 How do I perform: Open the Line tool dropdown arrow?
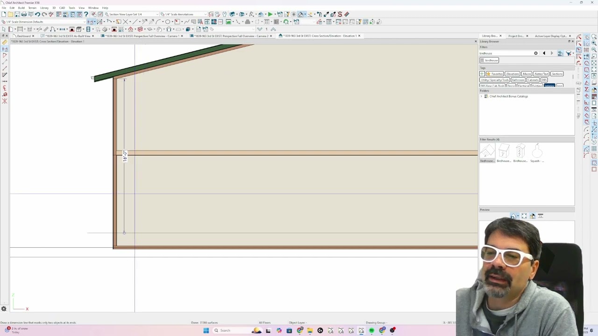click(x=140, y=21)
